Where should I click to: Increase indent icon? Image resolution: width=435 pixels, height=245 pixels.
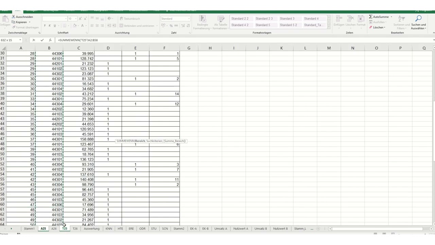[x=114, y=26]
